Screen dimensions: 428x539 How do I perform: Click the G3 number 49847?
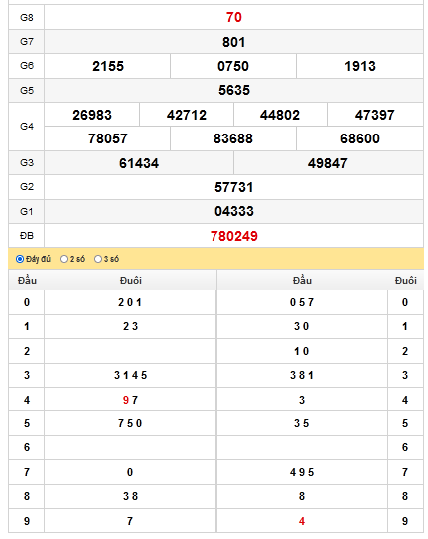pyautogui.click(x=328, y=163)
